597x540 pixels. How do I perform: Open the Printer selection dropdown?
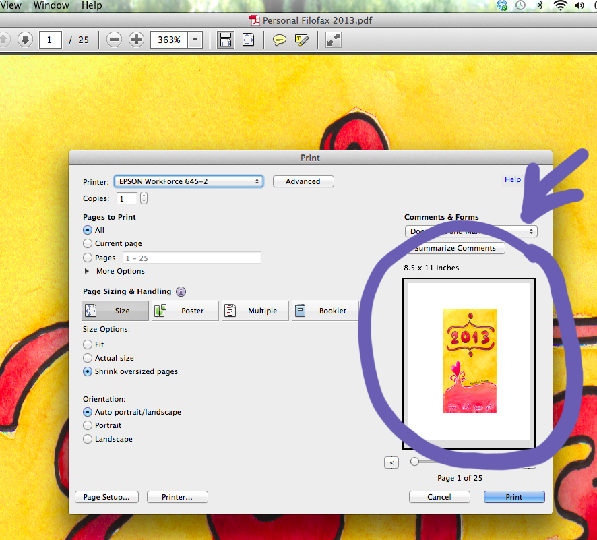click(188, 181)
